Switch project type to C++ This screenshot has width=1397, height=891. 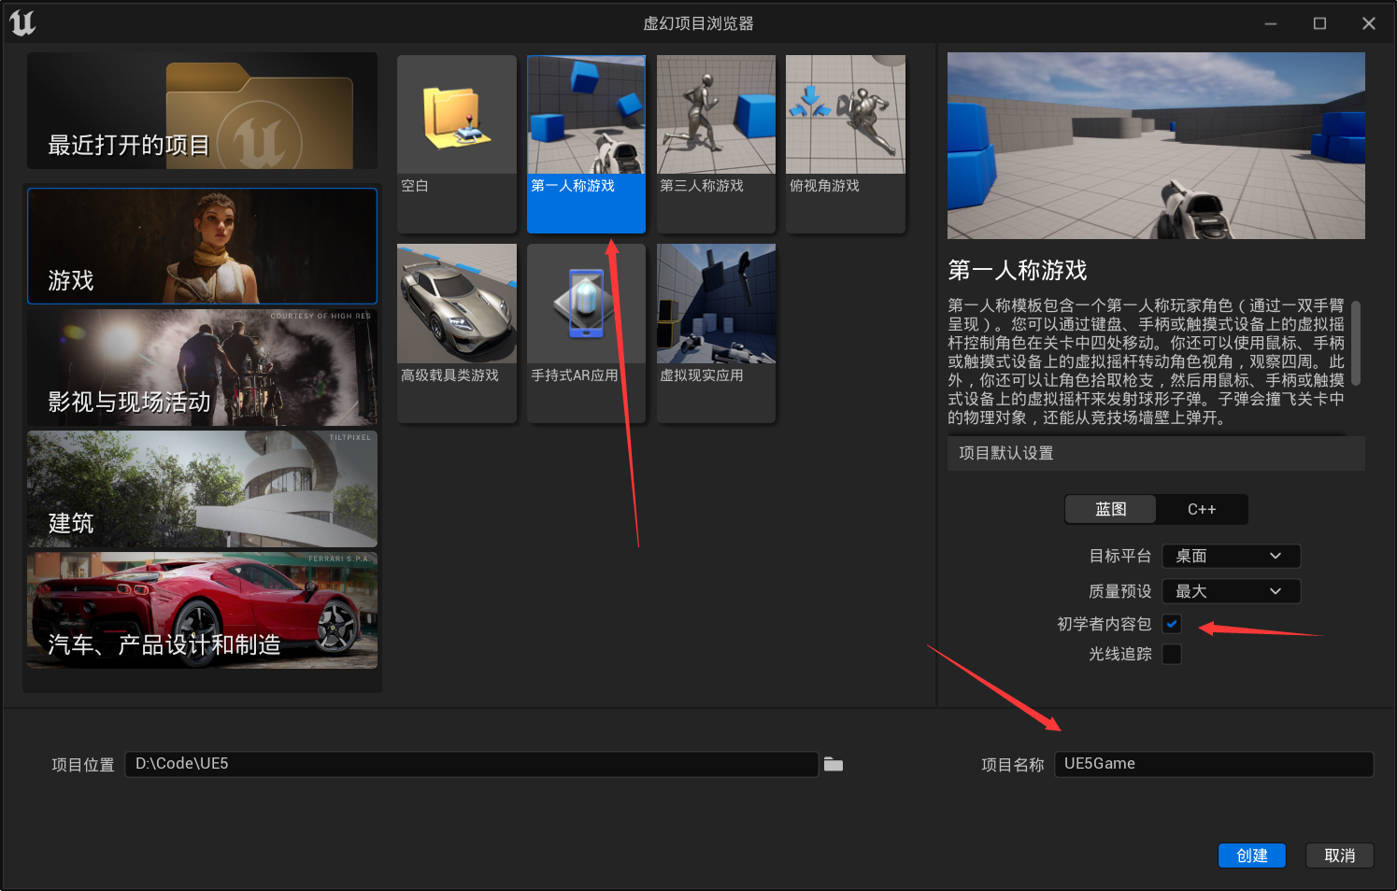pyautogui.click(x=1202, y=509)
